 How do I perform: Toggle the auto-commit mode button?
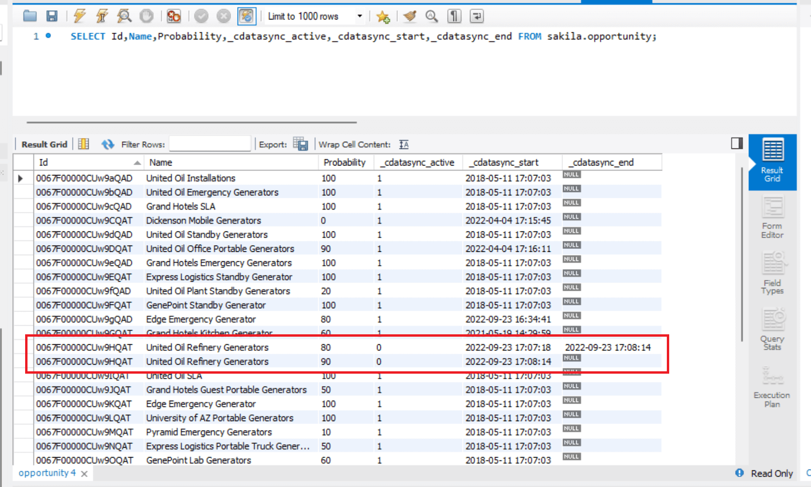(x=246, y=16)
